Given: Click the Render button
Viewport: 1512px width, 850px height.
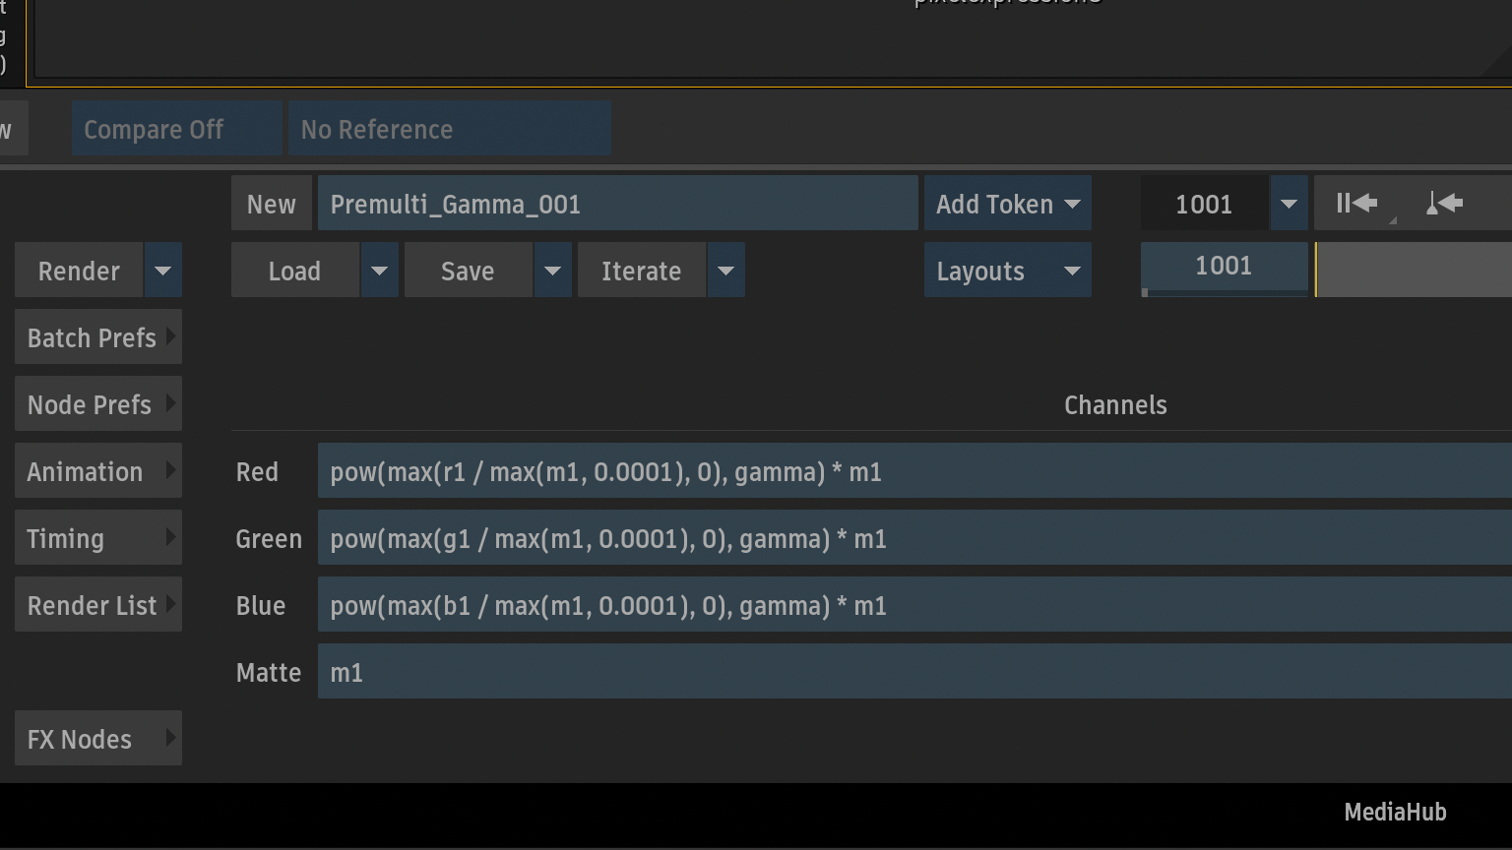Looking at the screenshot, I should (x=79, y=271).
